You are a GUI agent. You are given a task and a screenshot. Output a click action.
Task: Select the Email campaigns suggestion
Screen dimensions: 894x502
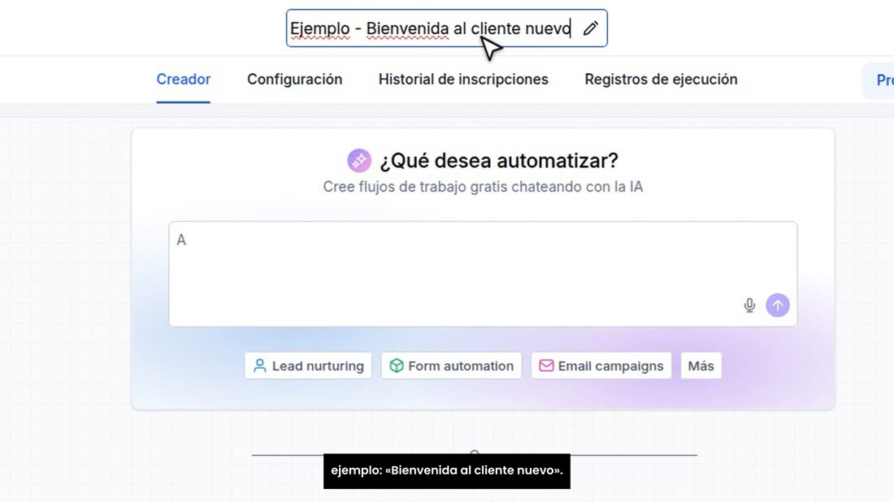(601, 366)
